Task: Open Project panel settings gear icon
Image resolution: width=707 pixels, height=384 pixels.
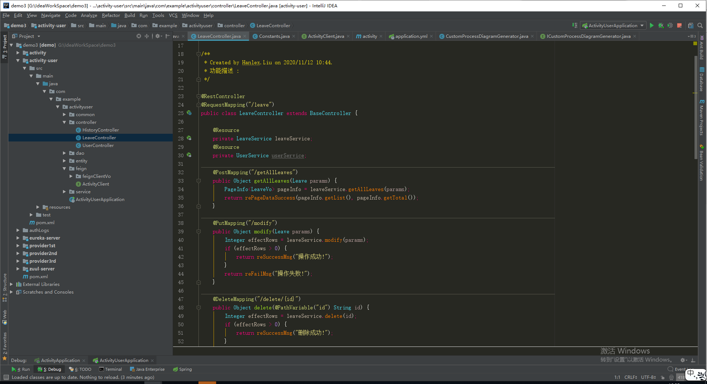Action: pyautogui.click(x=158, y=36)
